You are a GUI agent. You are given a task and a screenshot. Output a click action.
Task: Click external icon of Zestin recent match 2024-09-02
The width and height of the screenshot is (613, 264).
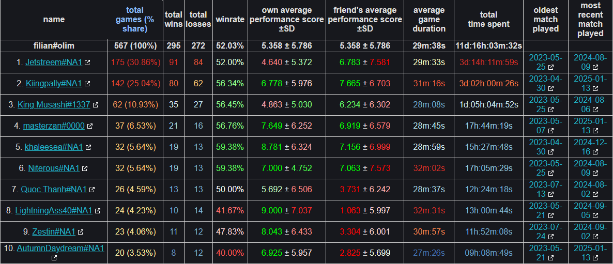coord(595,237)
